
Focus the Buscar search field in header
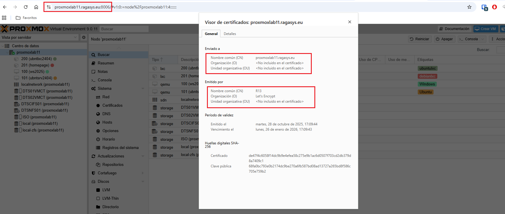click(124, 29)
